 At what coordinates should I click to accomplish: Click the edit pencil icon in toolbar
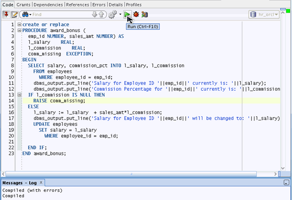(15, 15)
